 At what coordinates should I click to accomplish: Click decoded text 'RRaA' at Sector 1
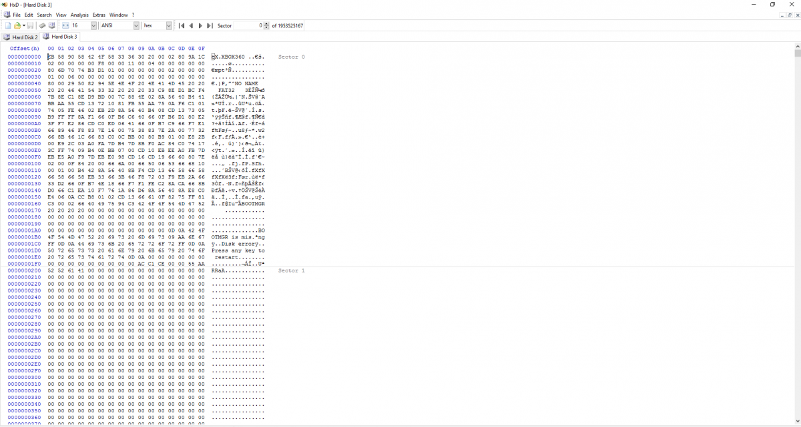click(218, 271)
